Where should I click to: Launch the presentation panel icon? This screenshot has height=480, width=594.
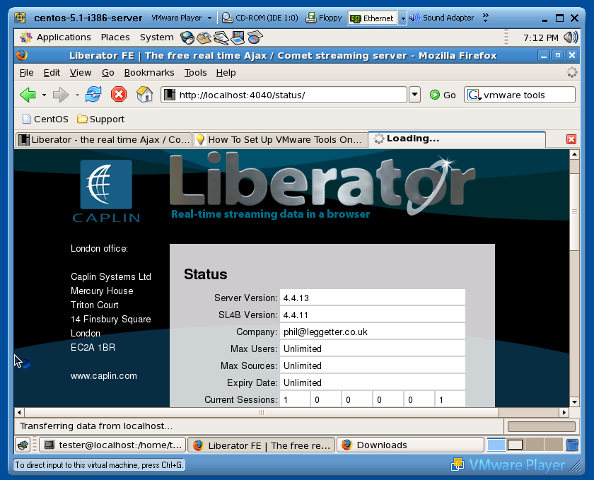238,37
